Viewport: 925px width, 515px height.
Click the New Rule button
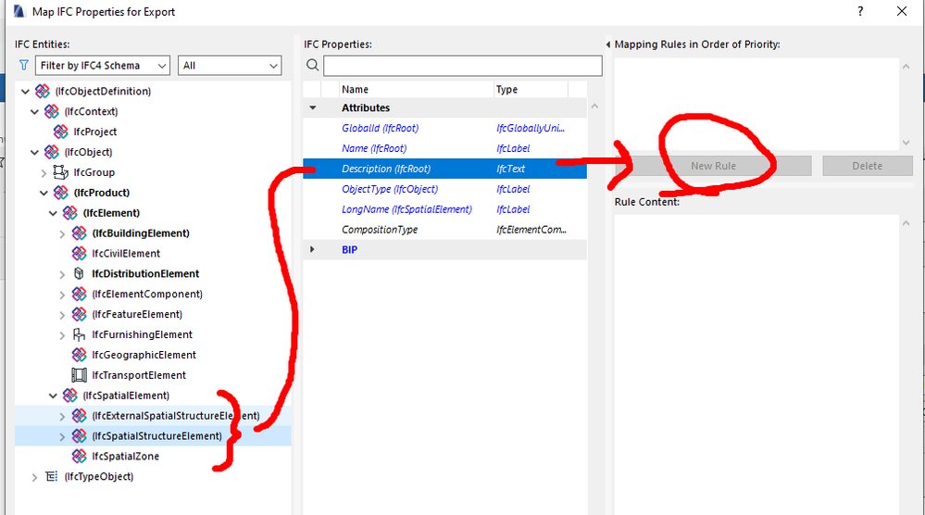coord(713,166)
